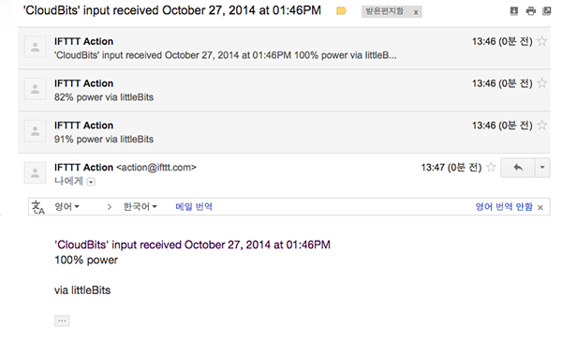
Task: Remove the 받은편지함 label with x
Action: [x=416, y=12]
